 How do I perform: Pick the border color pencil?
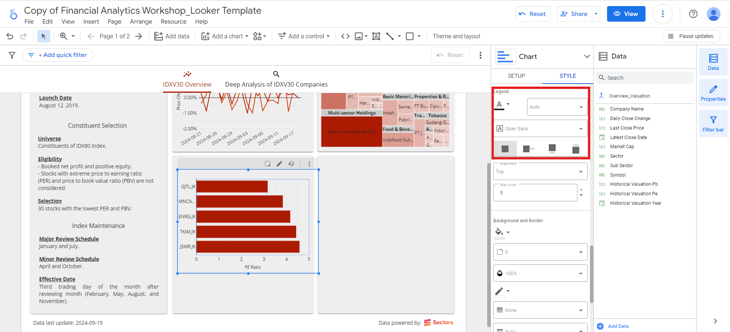click(499, 292)
